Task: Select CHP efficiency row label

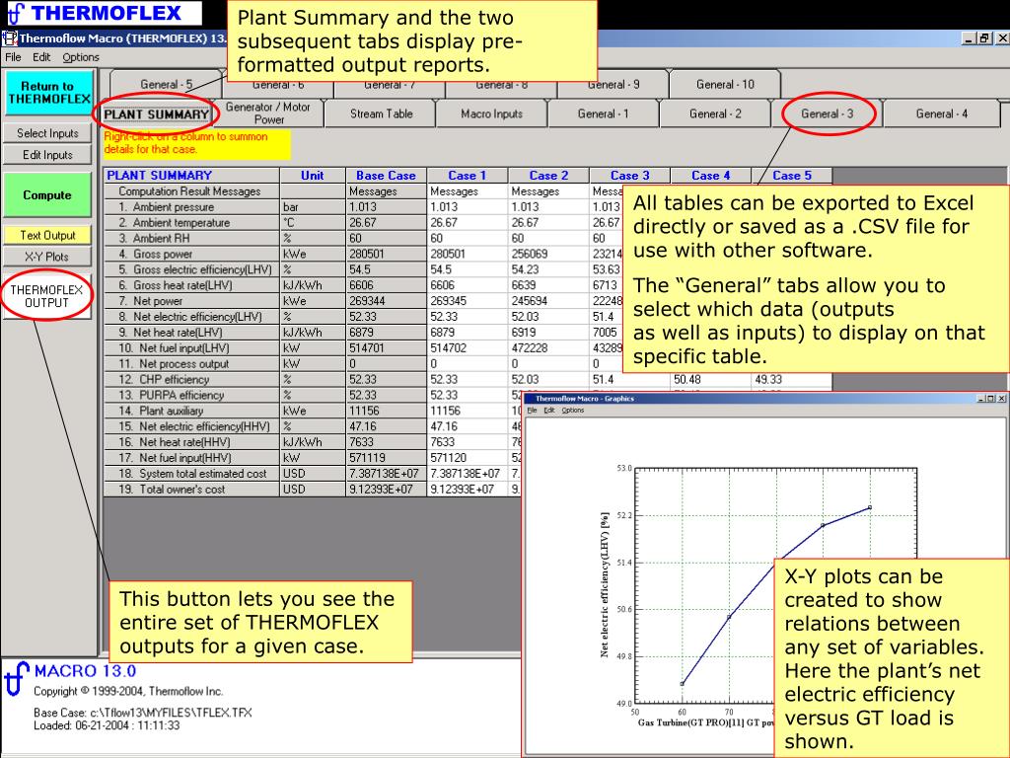Action: pyautogui.click(x=191, y=380)
